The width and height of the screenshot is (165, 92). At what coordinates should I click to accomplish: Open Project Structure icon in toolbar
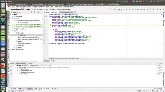[160, 9]
